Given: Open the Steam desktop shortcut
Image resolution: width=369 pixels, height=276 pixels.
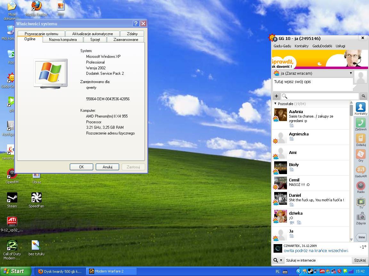Looking at the screenshot, I should [x=12, y=200].
